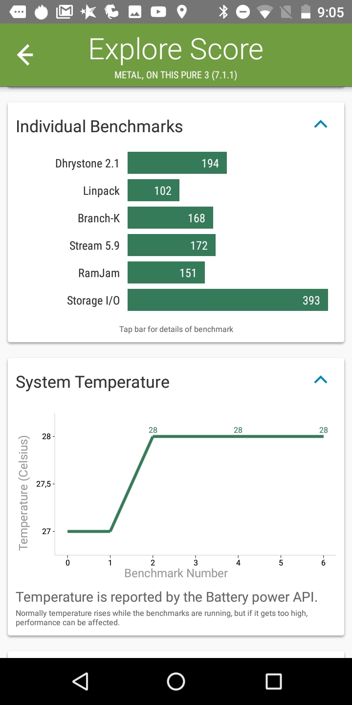Tap the Explore Score title

point(176,50)
